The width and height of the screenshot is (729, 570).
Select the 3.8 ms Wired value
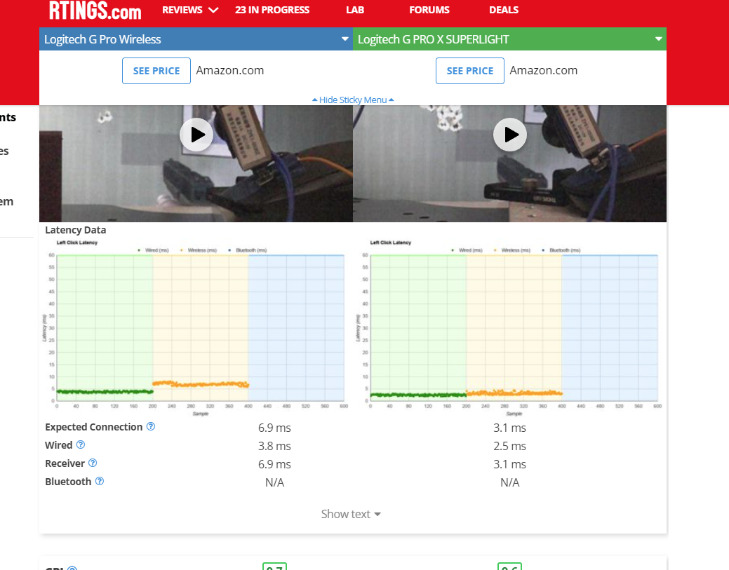point(274,446)
